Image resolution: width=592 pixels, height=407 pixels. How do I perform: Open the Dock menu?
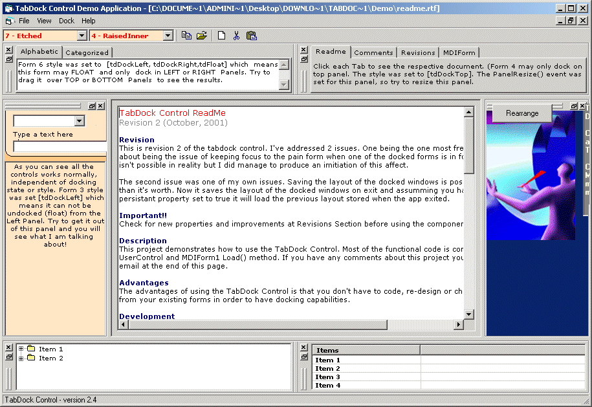[66, 21]
